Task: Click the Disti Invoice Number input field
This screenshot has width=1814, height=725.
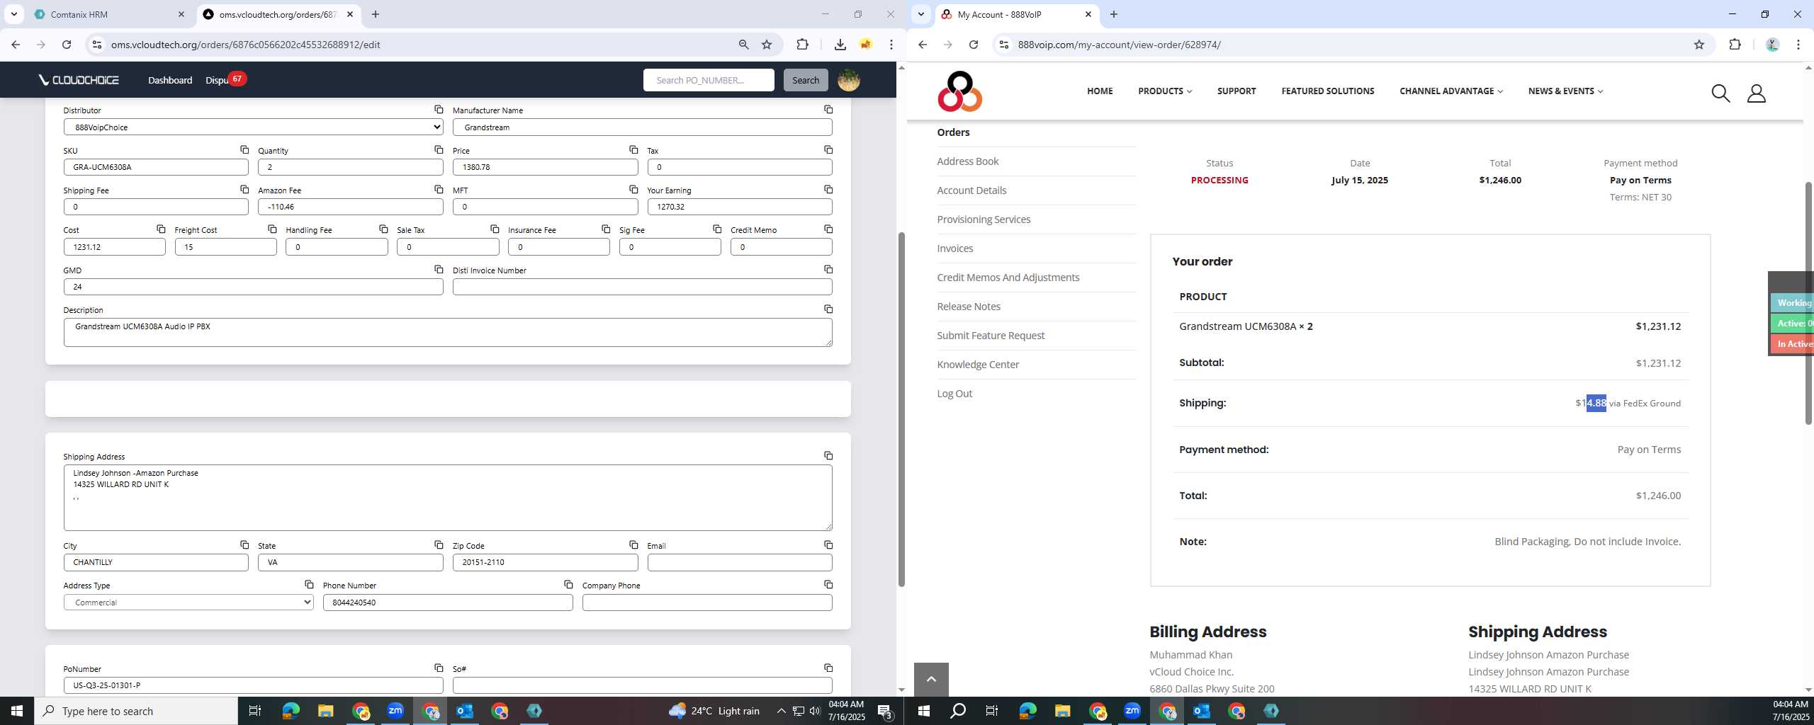Action: coord(642,287)
